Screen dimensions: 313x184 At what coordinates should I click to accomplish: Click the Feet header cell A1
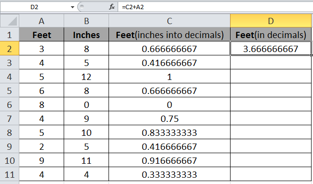(x=41, y=35)
